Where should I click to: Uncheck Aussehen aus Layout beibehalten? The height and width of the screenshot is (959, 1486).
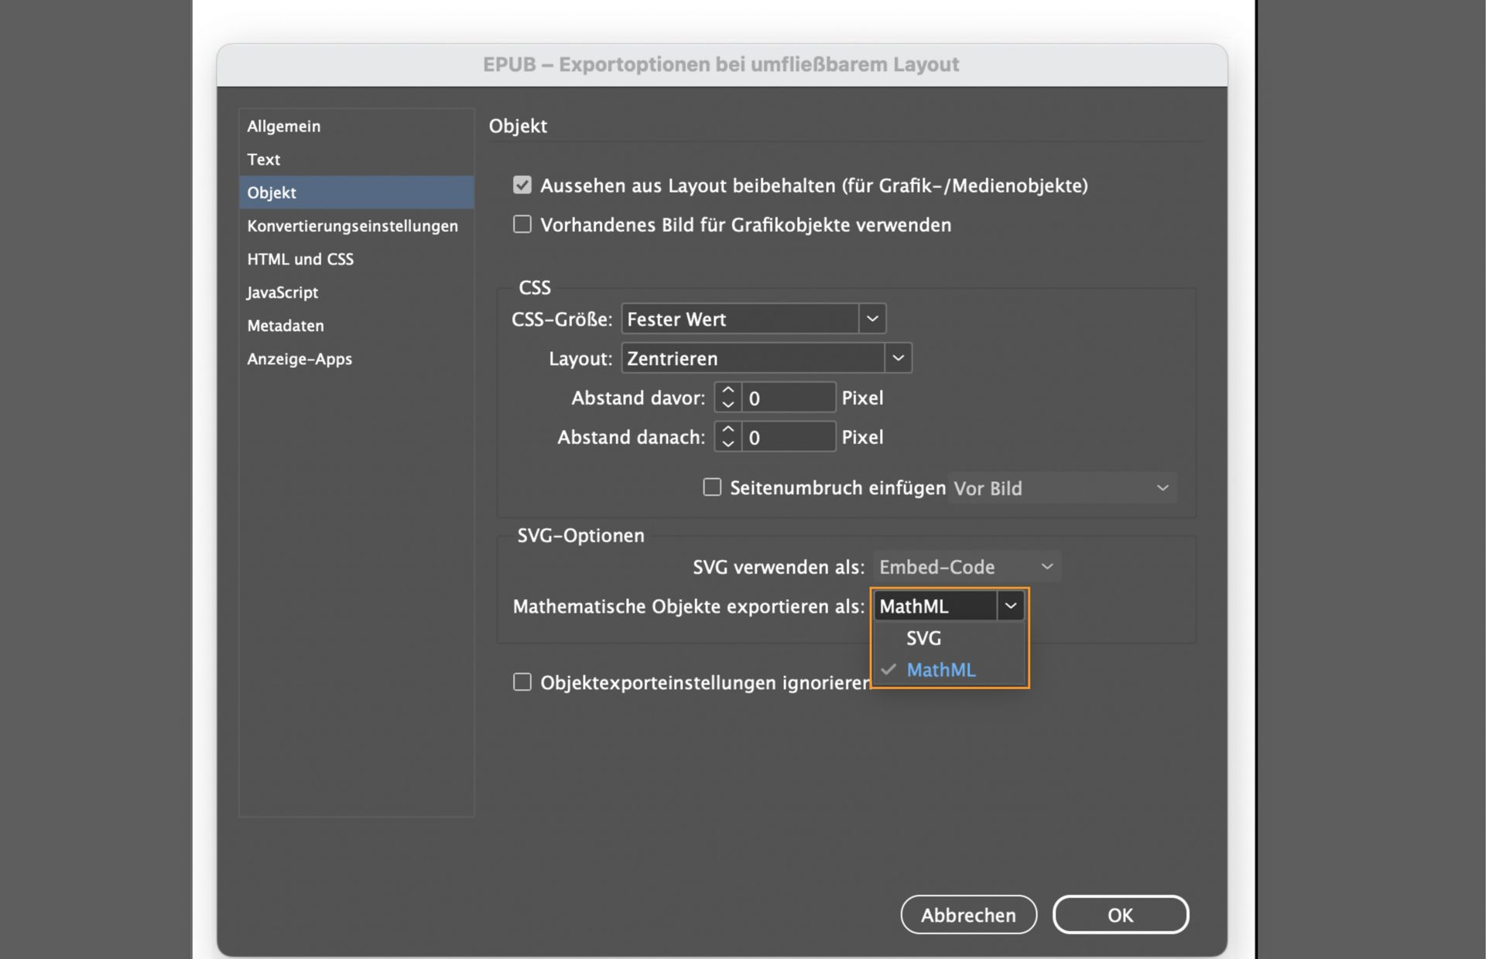522,185
